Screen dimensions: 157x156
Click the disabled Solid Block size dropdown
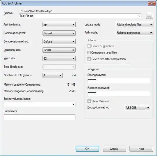(x=59, y=67)
